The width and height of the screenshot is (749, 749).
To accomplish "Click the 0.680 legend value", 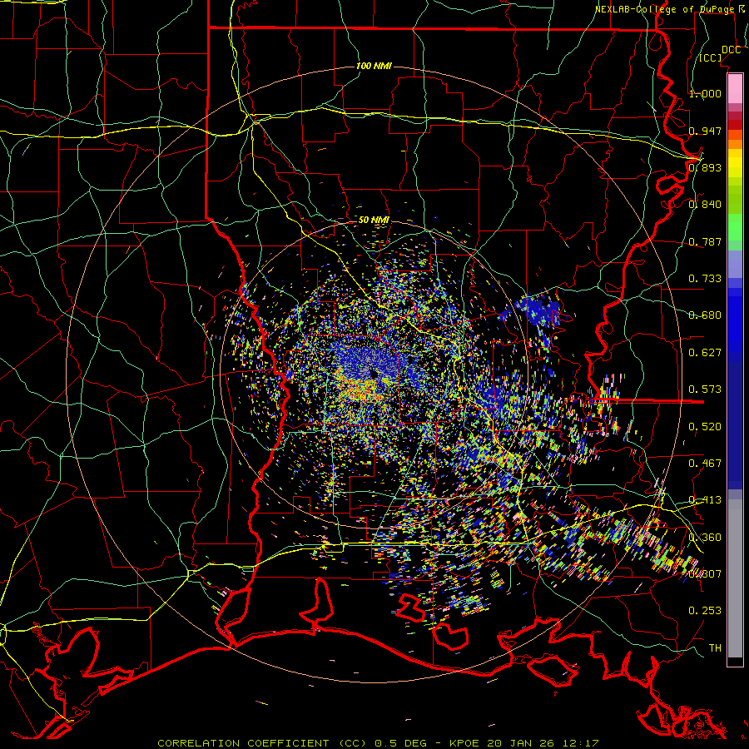I will [705, 315].
